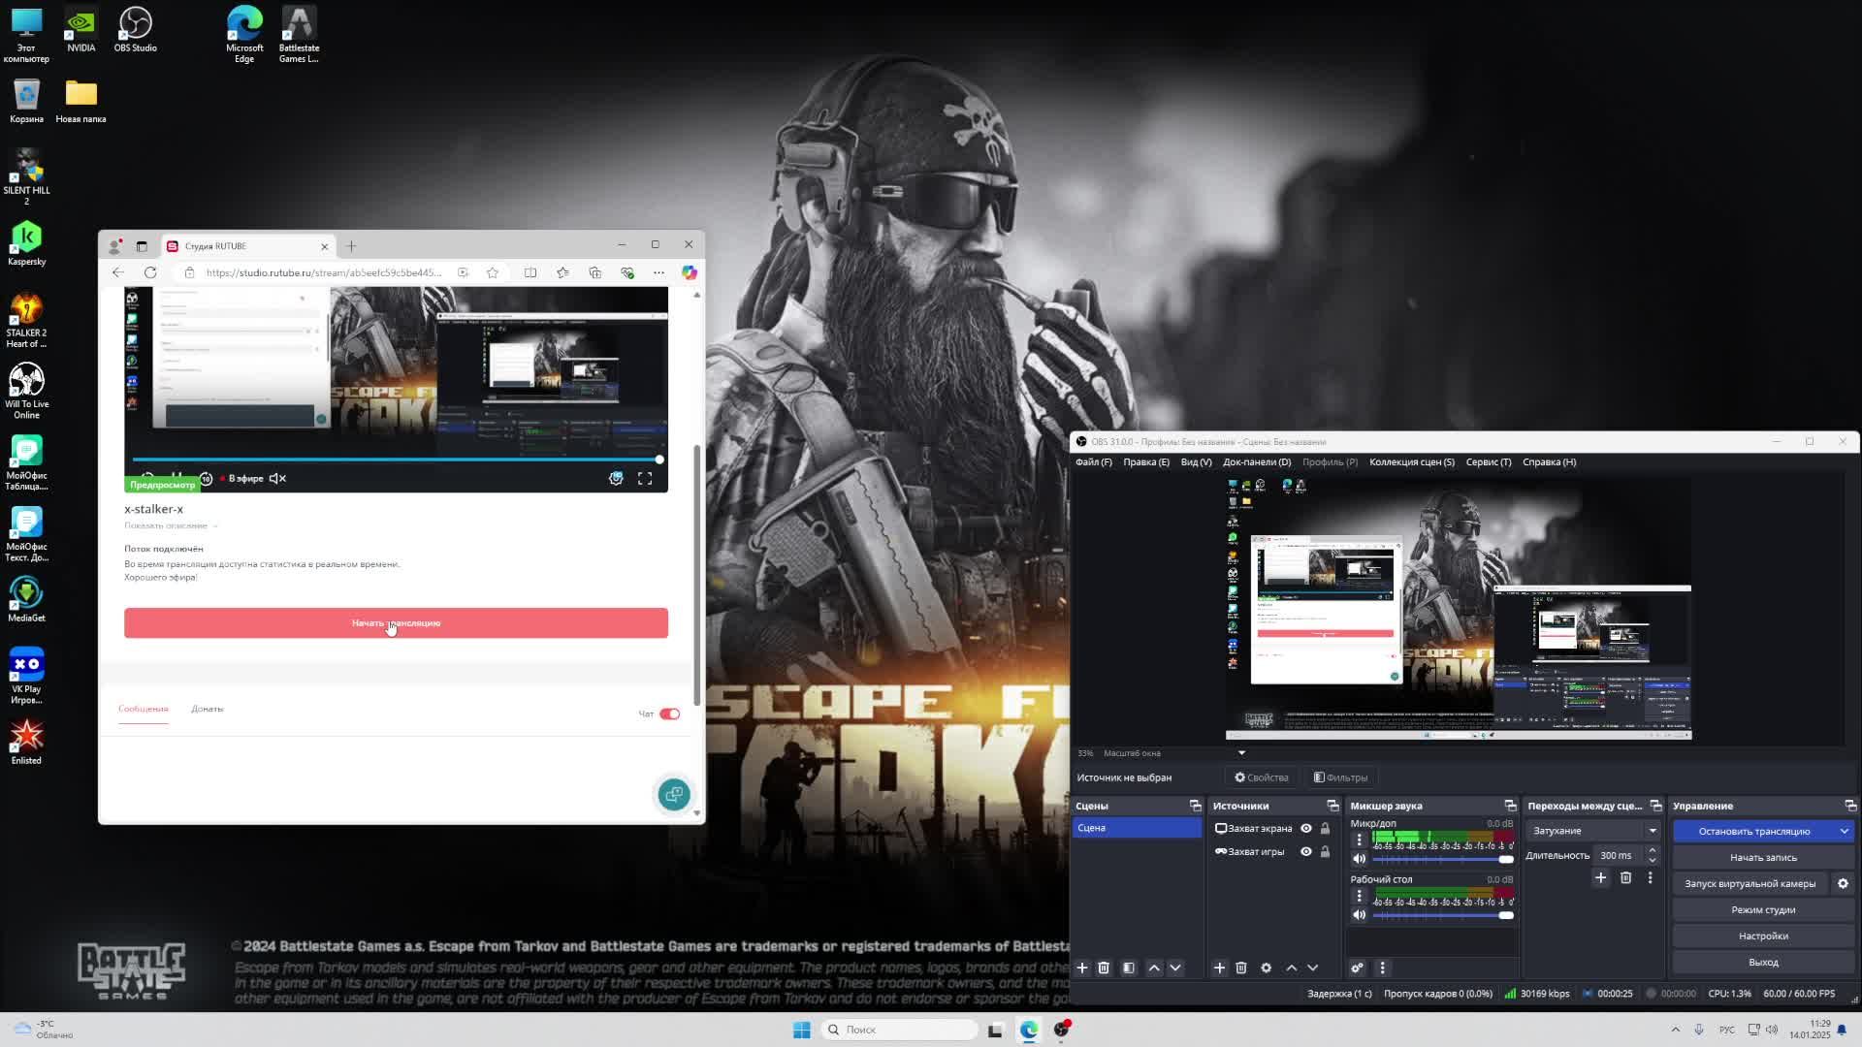This screenshot has width=1862, height=1047.
Task: Show hidden system tray icons chevron
Action: click(1676, 1030)
